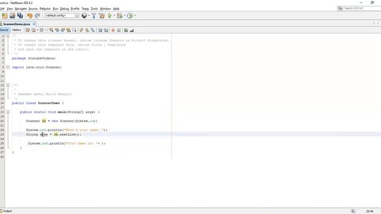Toggle Highlight Search in editor toolbar

tap(69, 30)
